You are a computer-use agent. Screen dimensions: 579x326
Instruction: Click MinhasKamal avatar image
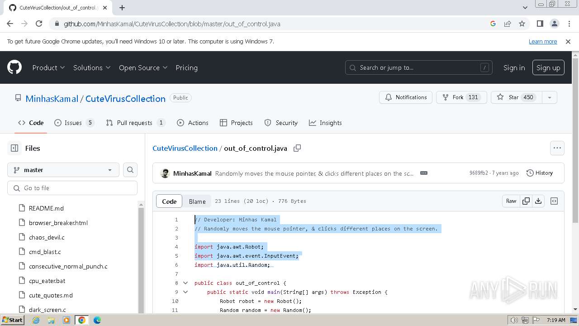click(x=165, y=173)
